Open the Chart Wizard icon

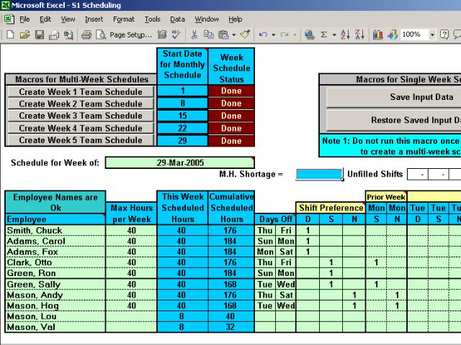377,34
